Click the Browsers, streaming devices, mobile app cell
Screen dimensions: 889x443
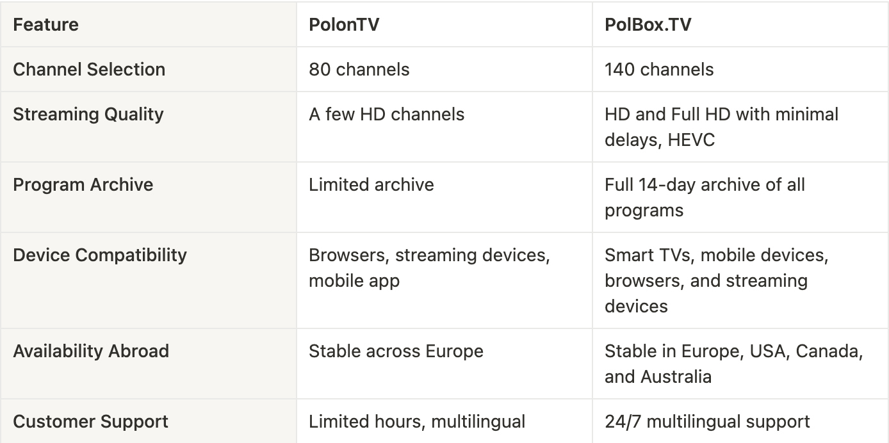pyautogui.click(x=444, y=280)
